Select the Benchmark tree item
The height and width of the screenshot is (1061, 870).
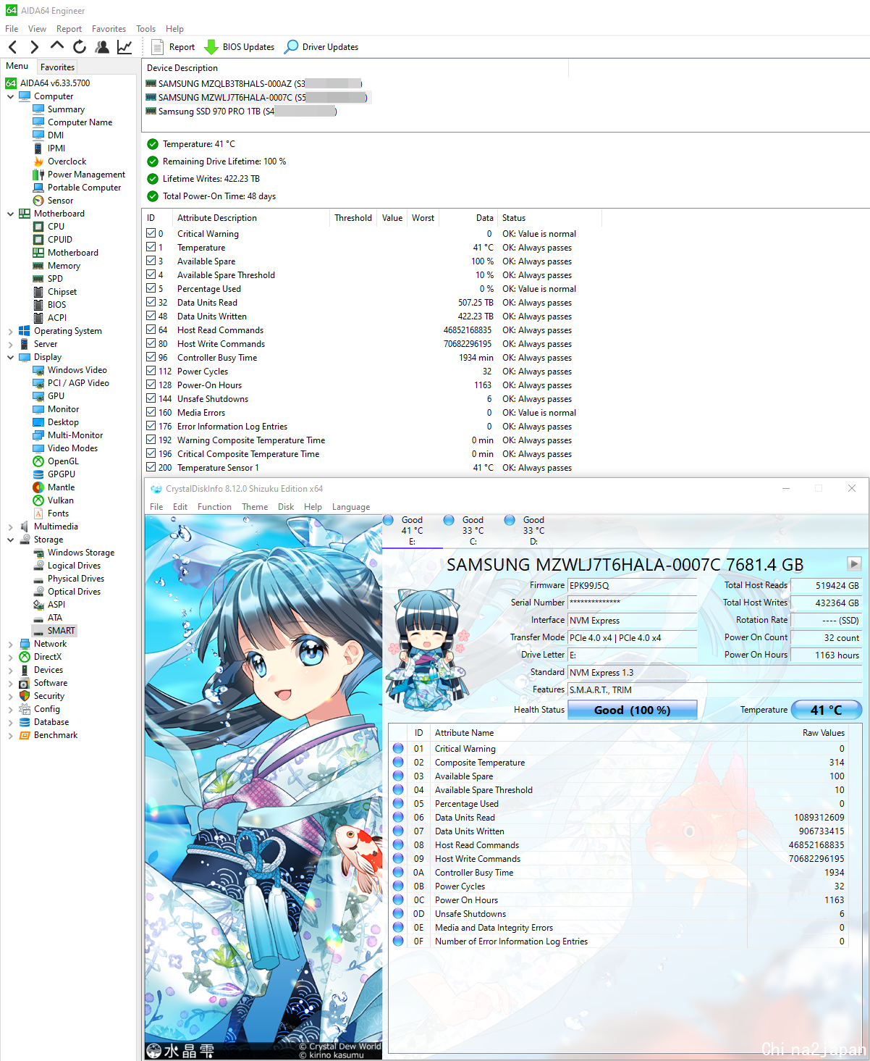click(48, 735)
